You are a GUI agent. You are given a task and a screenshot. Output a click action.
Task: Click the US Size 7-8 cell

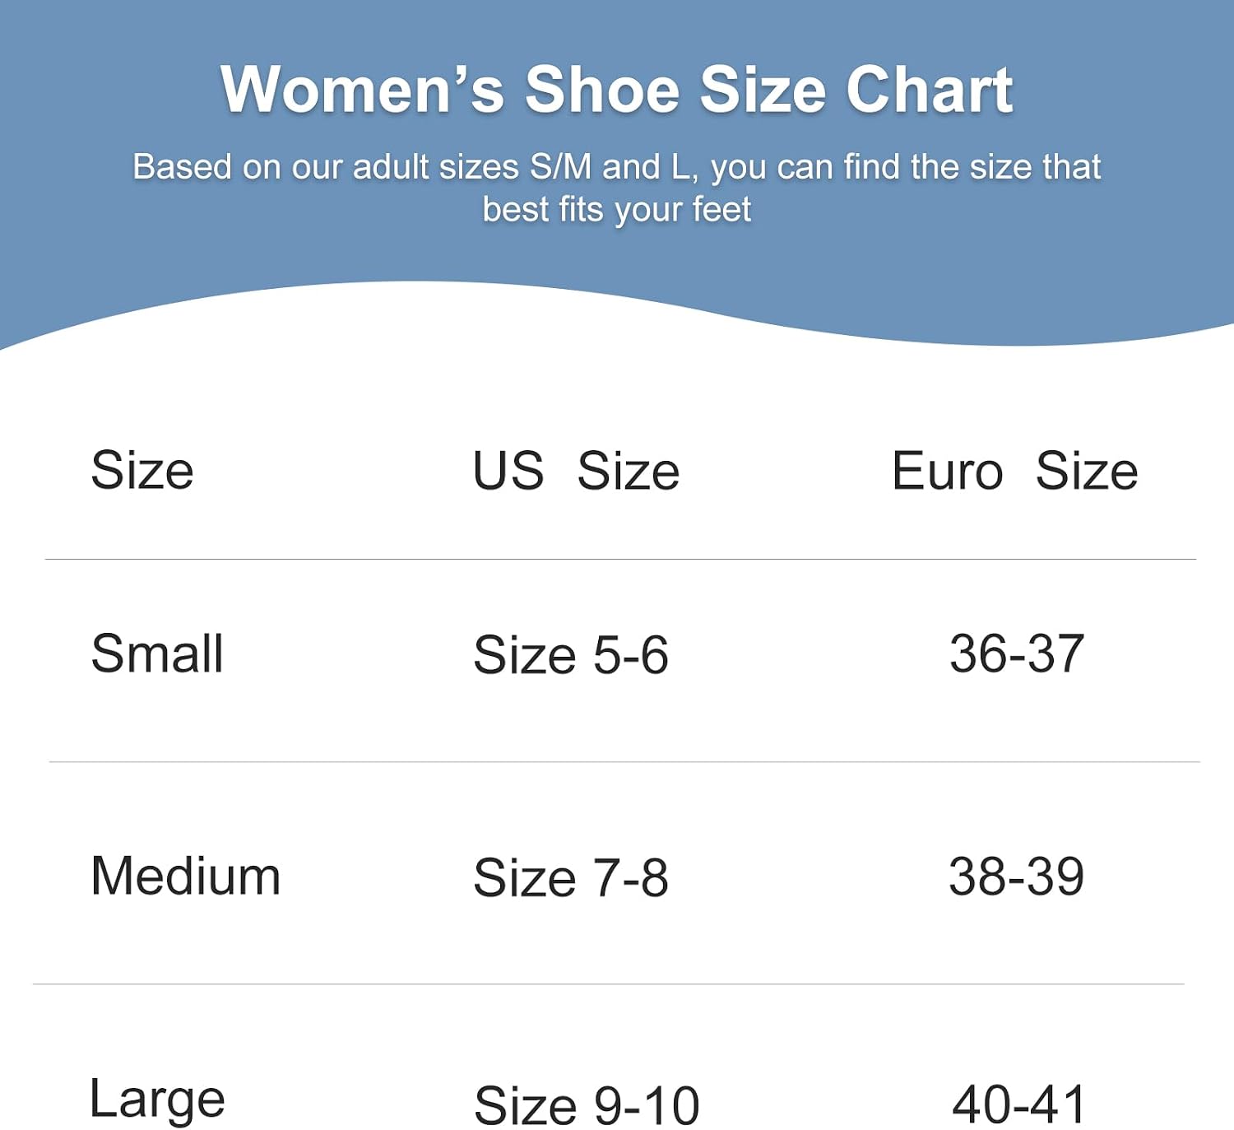(571, 877)
